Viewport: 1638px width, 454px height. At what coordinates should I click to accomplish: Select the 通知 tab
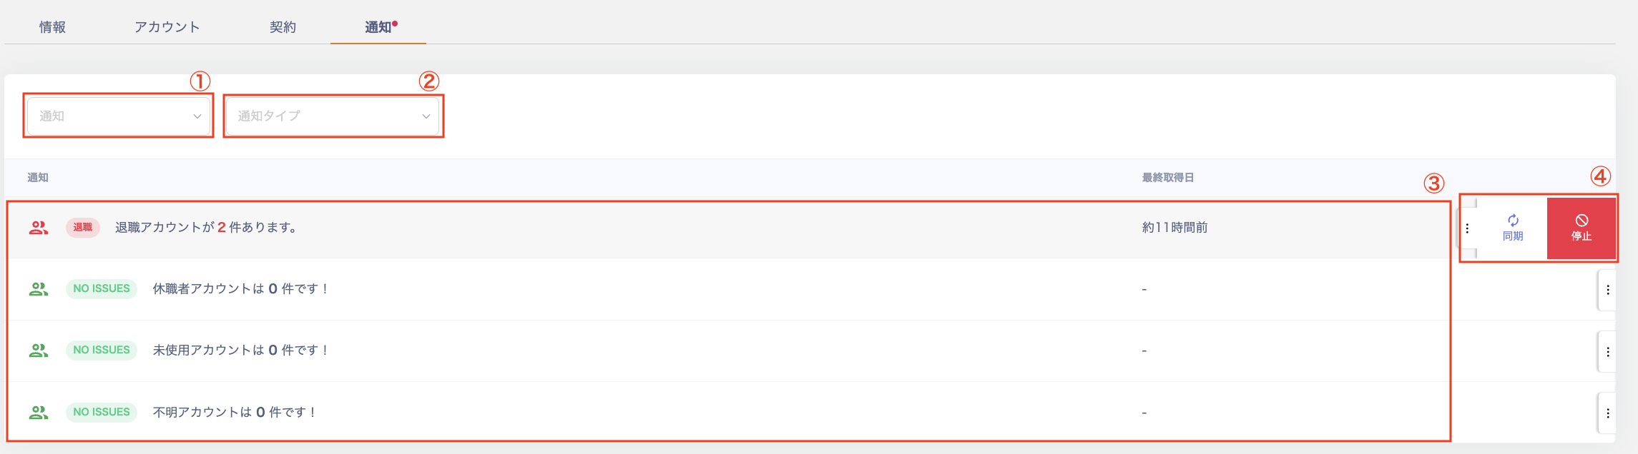coord(378,27)
